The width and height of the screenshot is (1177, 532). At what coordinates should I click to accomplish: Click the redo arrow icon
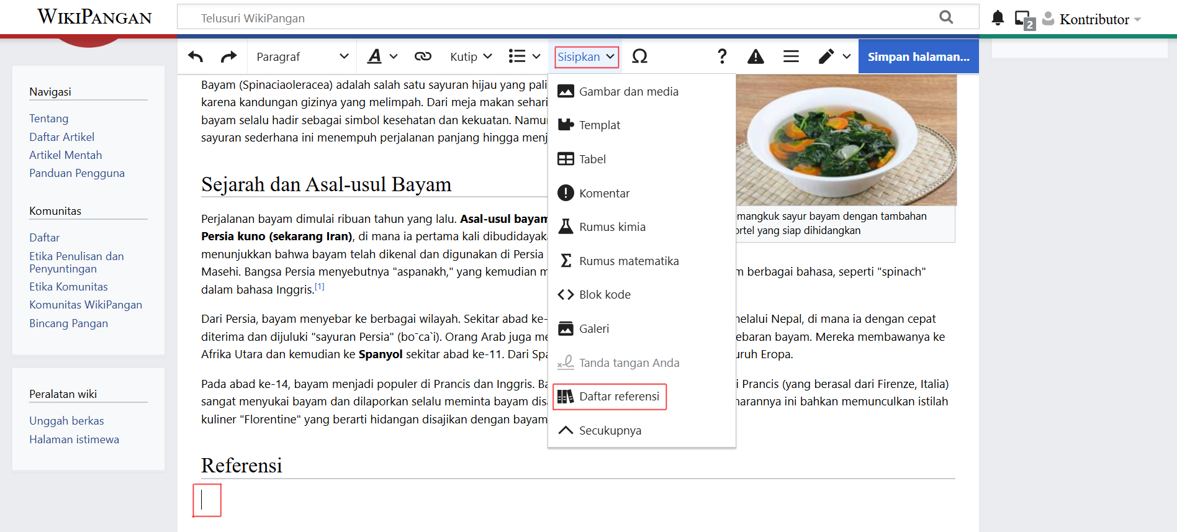[x=228, y=56]
